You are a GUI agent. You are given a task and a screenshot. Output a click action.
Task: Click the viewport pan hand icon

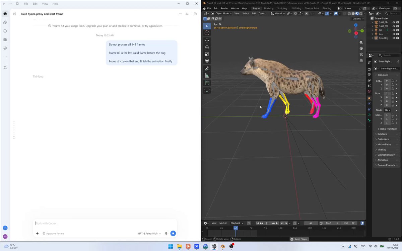(361, 49)
